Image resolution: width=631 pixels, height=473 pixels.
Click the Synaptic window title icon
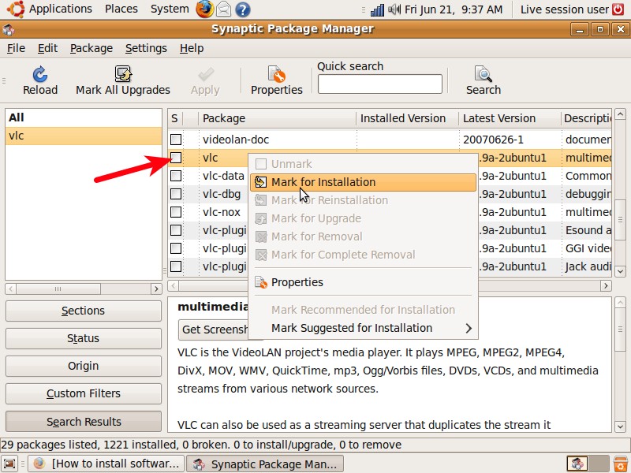[x=9, y=29]
